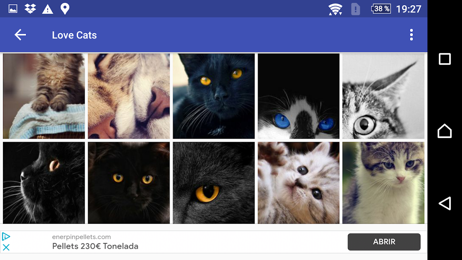Select the kitten on blue towel photo

(x=44, y=96)
